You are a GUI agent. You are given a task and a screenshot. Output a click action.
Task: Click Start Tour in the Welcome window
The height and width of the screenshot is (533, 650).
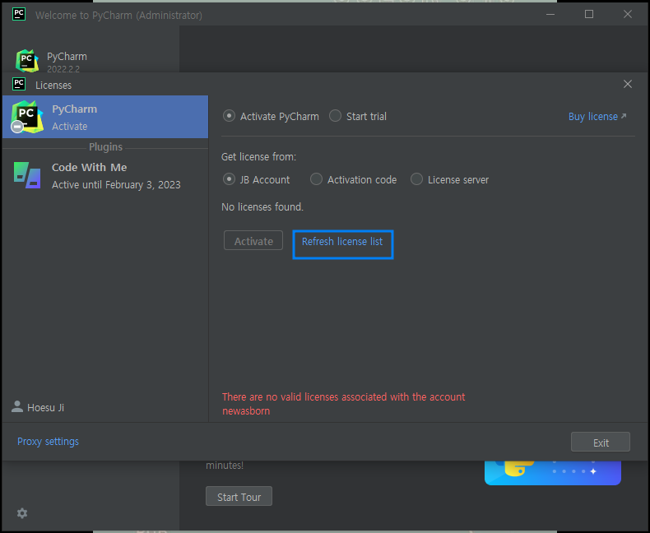tap(239, 497)
